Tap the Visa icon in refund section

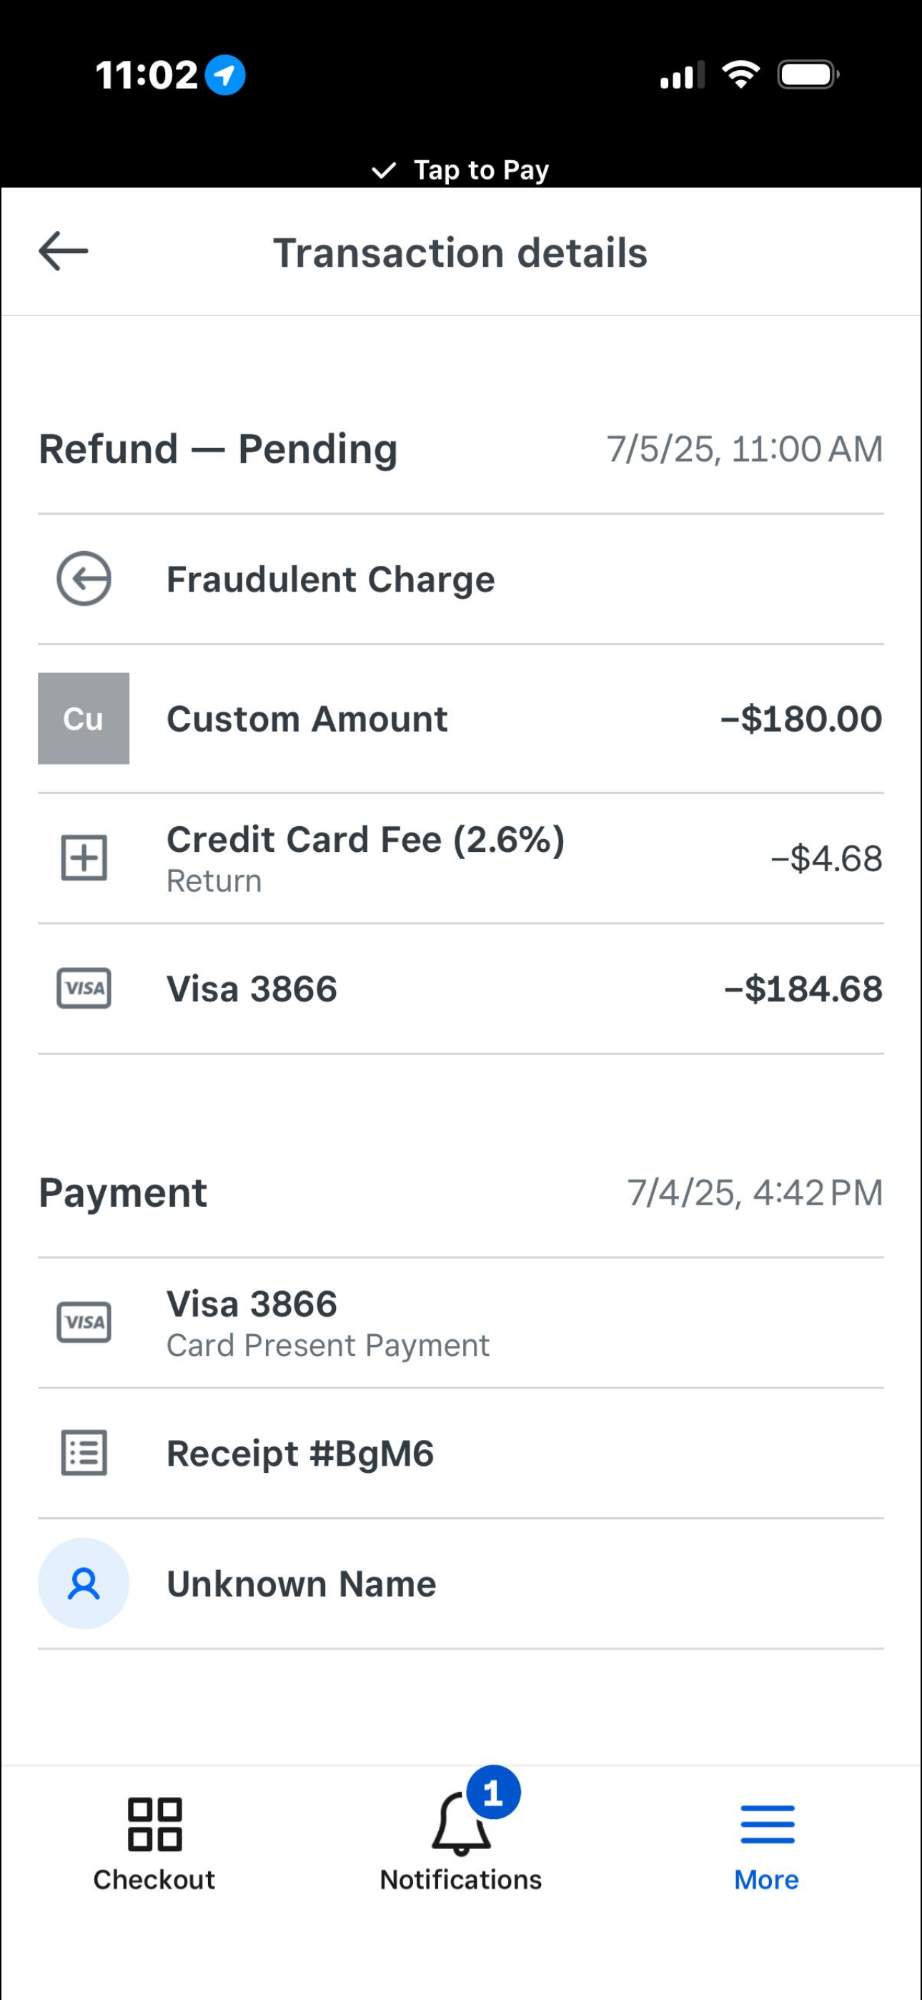click(84, 989)
